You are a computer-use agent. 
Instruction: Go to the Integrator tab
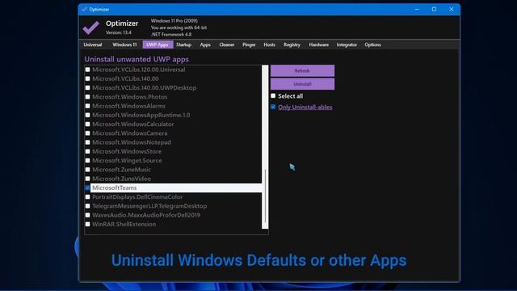pos(347,44)
